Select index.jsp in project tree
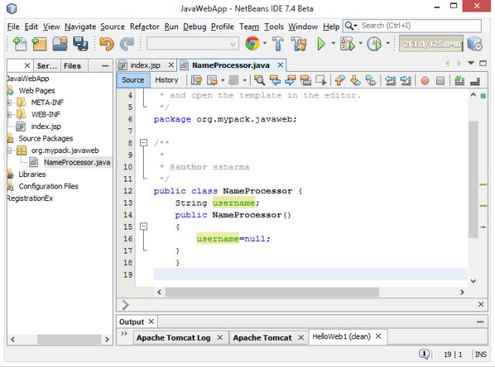495x367 pixels. point(46,127)
